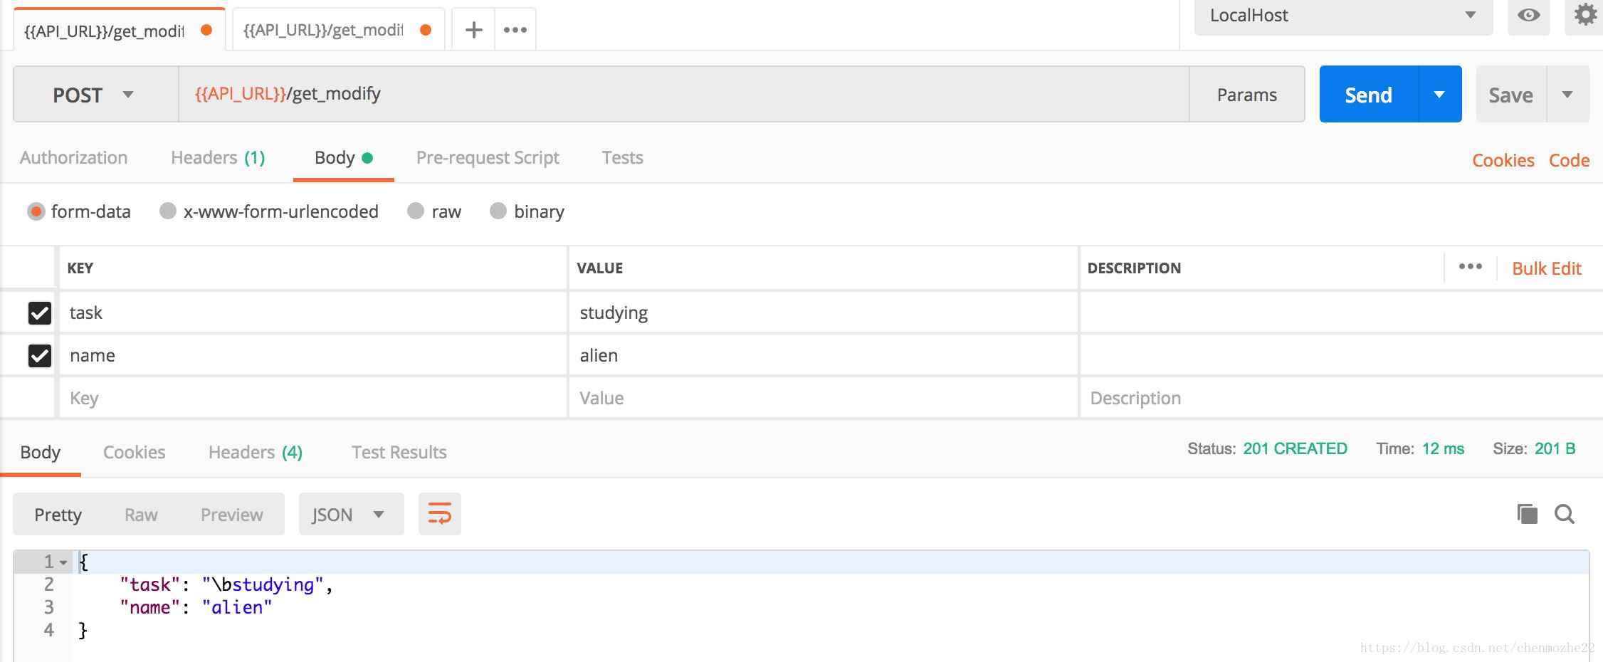Open response Headers (4) tab
Screen dimensions: 1603x662
pos(255,452)
